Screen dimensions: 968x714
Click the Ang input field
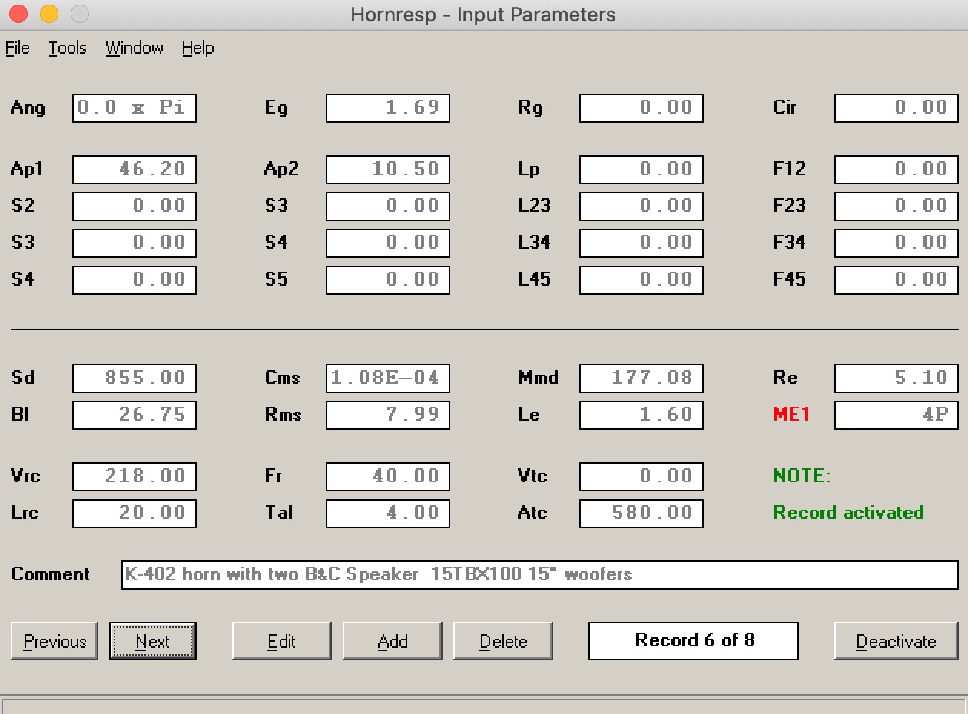pos(134,108)
